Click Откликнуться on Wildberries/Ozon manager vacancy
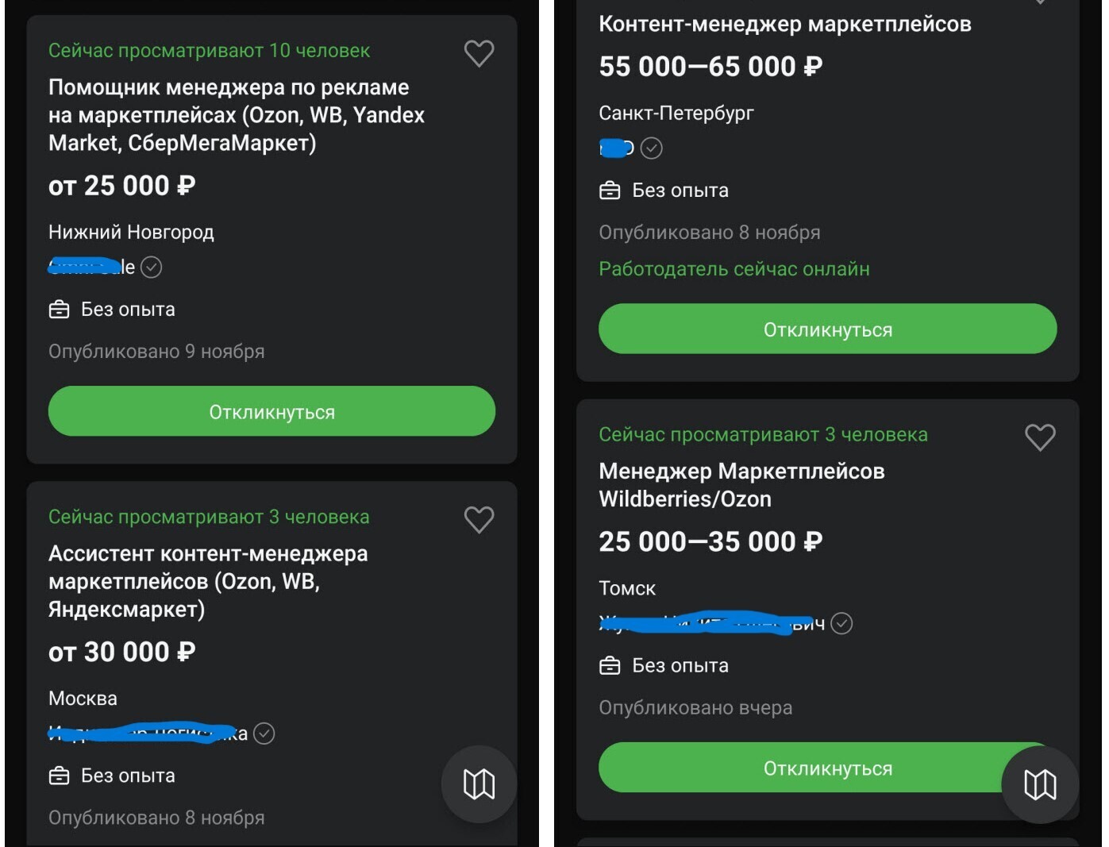The width and height of the screenshot is (1109, 847). (828, 768)
